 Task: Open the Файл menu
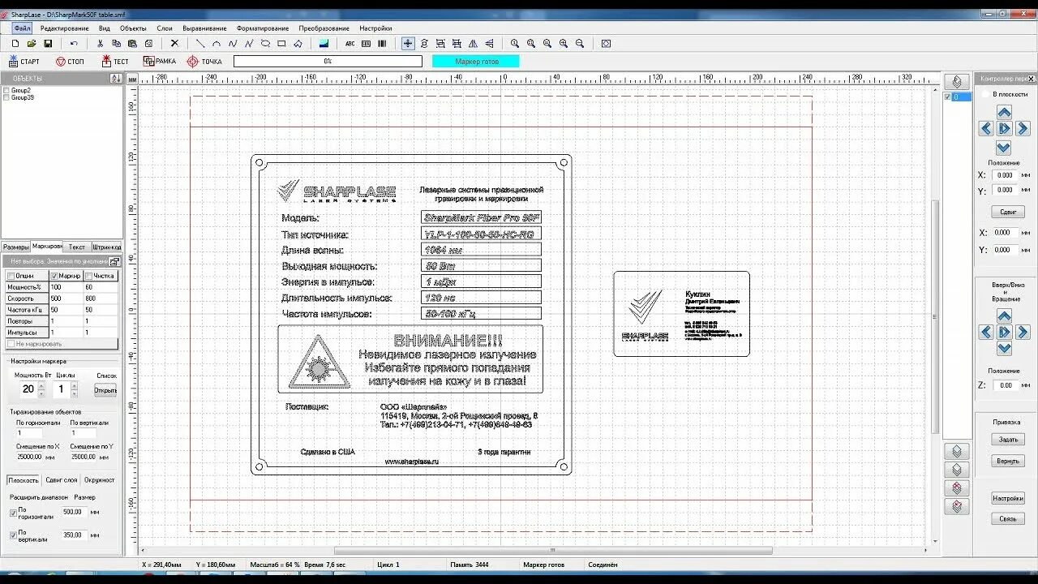[22, 28]
